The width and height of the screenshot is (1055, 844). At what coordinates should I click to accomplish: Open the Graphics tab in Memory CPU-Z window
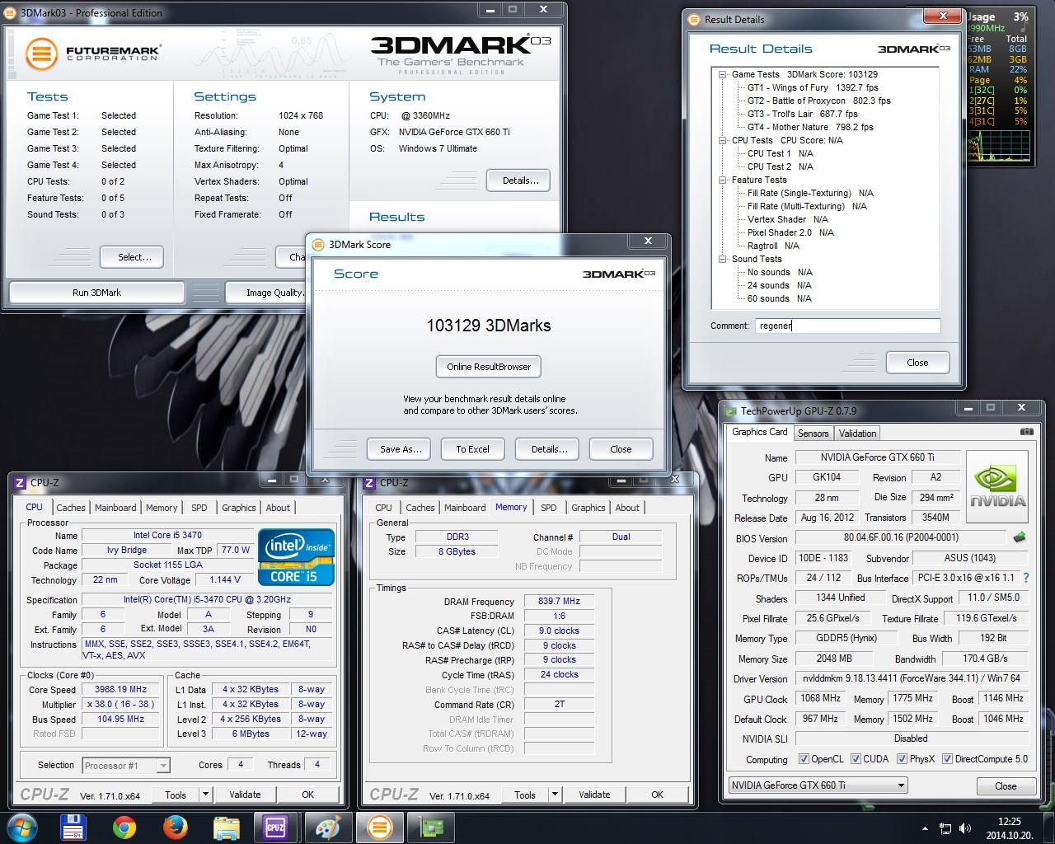click(588, 508)
